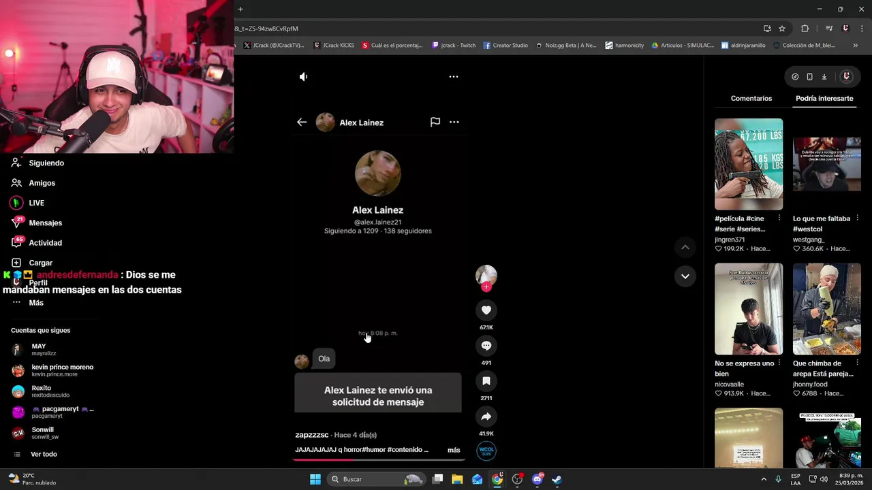Open options for 'Lo que me faltaba' video
This screenshot has height=490, width=872.
(x=857, y=218)
